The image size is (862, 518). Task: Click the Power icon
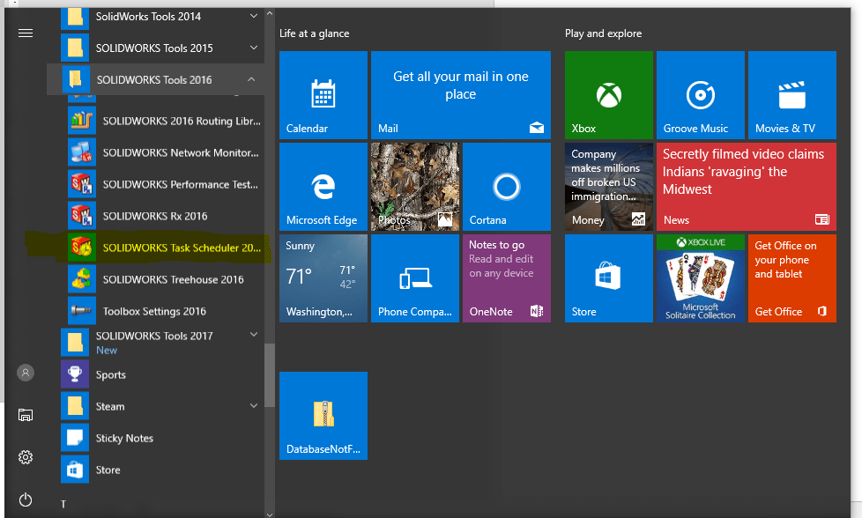26,499
